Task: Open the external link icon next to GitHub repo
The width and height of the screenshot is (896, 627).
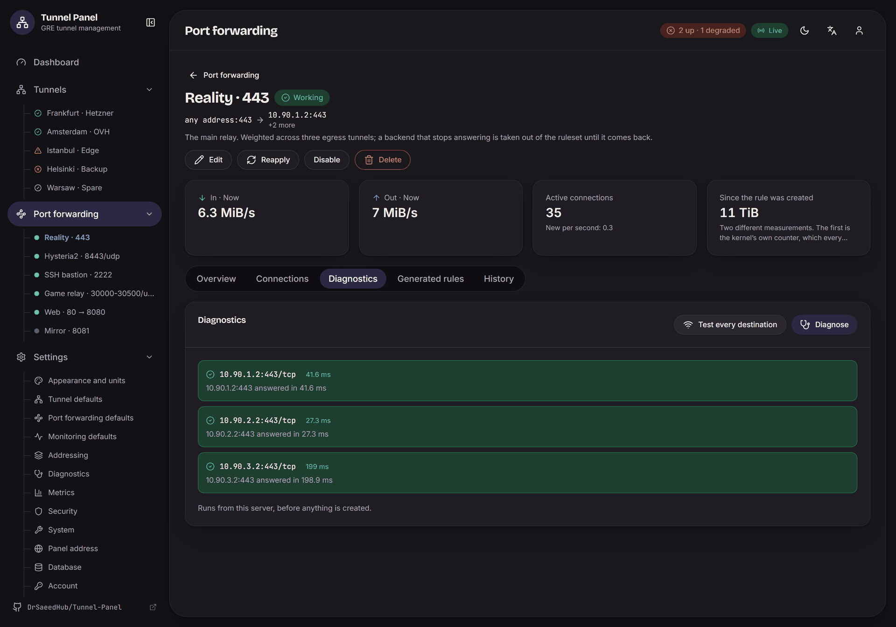Action: click(x=153, y=607)
